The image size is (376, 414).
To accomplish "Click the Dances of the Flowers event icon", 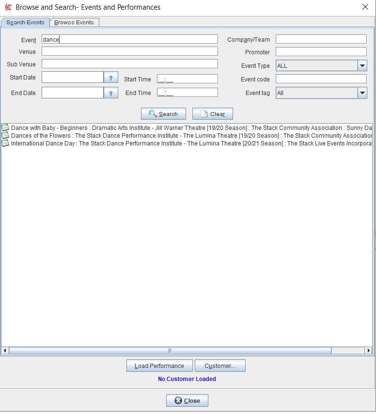I will [5, 136].
